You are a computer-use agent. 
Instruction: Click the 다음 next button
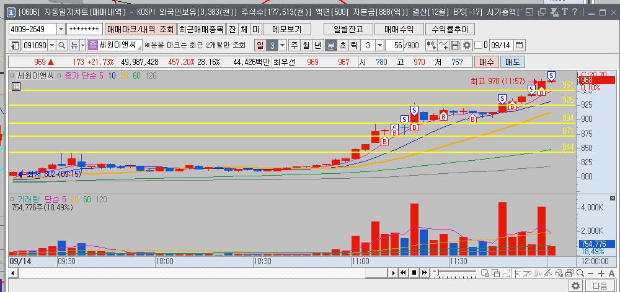[x=600, y=286]
